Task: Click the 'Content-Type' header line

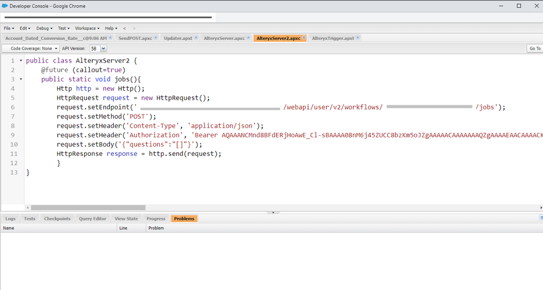Action: [x=160, y=126]
